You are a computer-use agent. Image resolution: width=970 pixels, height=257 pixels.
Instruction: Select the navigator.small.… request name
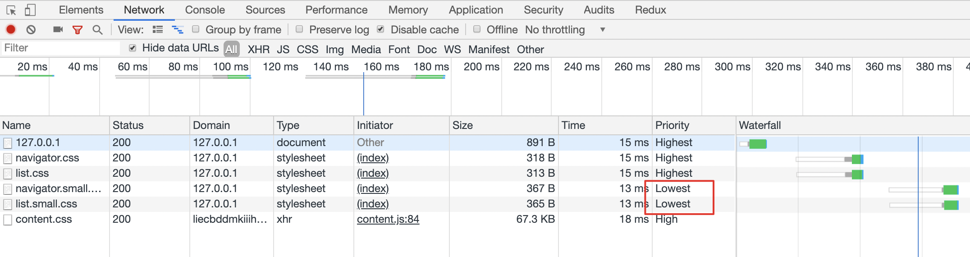pyautogui.click(x=58, y=189)
